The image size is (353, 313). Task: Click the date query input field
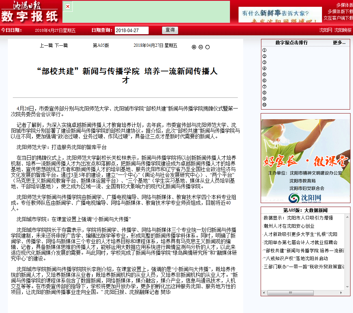[x=132, y=30]
